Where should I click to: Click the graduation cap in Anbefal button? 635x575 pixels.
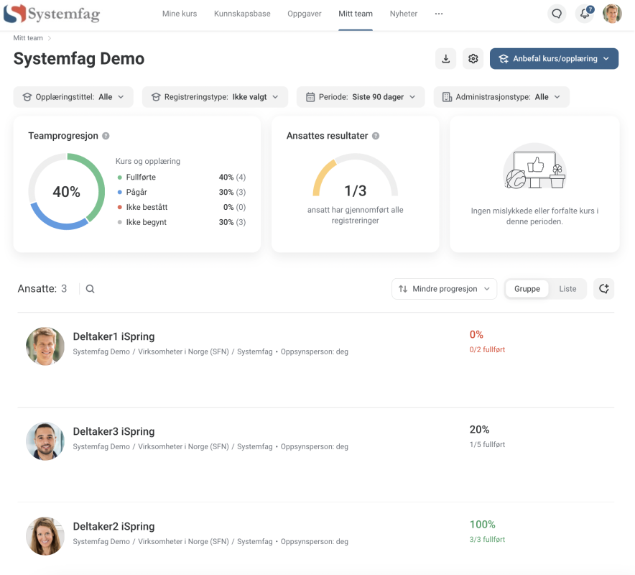pyautogui.click(x=504, y=59)
